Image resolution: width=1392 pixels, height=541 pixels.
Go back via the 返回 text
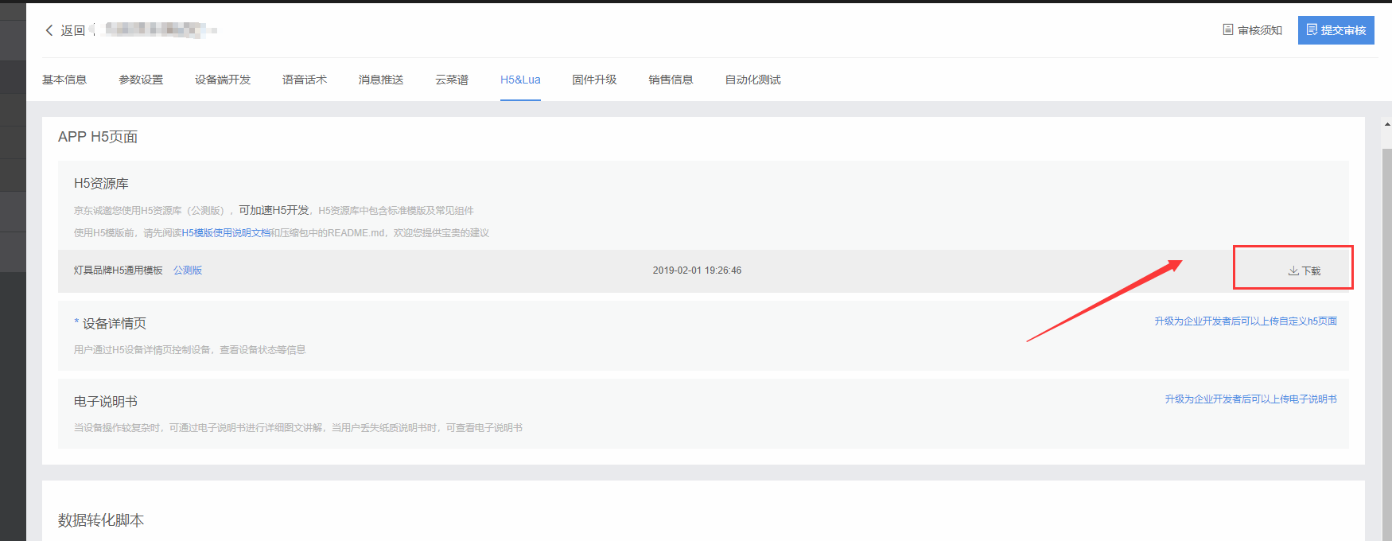coord(72,30)
